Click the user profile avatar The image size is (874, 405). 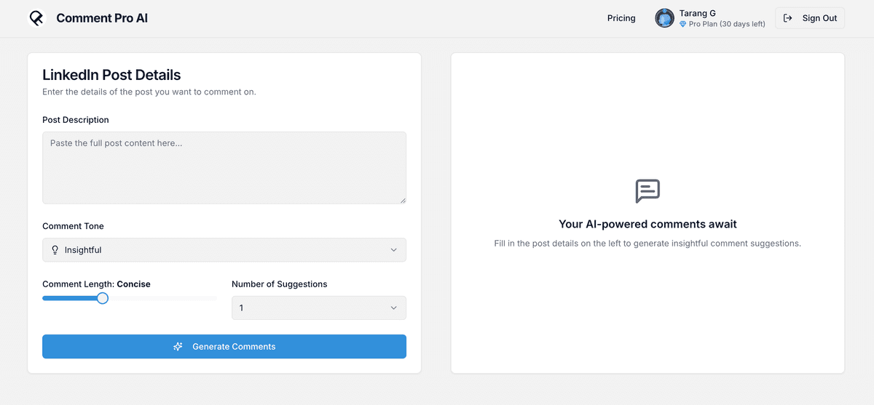[664, 18]
